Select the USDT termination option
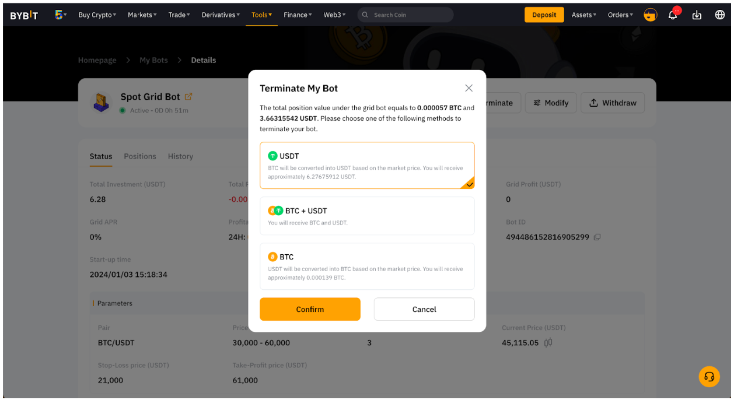 [367, 166]
